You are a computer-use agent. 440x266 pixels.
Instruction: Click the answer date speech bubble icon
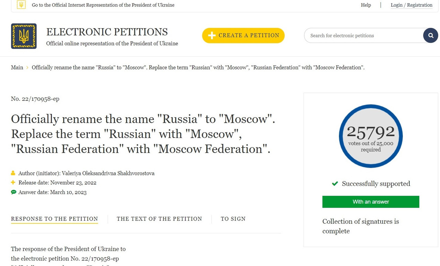13,192
